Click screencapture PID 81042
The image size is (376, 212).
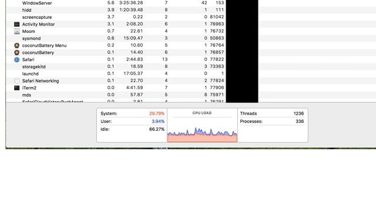tap(217, 17)
